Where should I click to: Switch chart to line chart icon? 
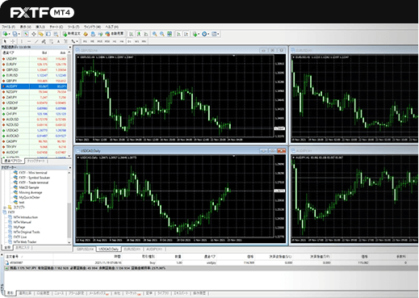(x=146, y=34)
